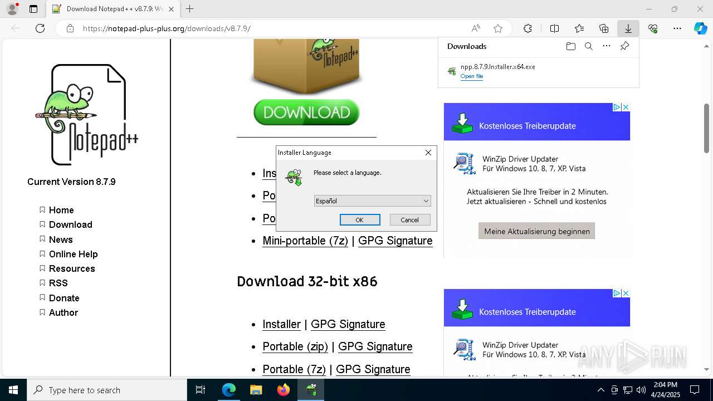713x401 pixels.
Task: Open News in the sidebar
Action: (61, 239)
